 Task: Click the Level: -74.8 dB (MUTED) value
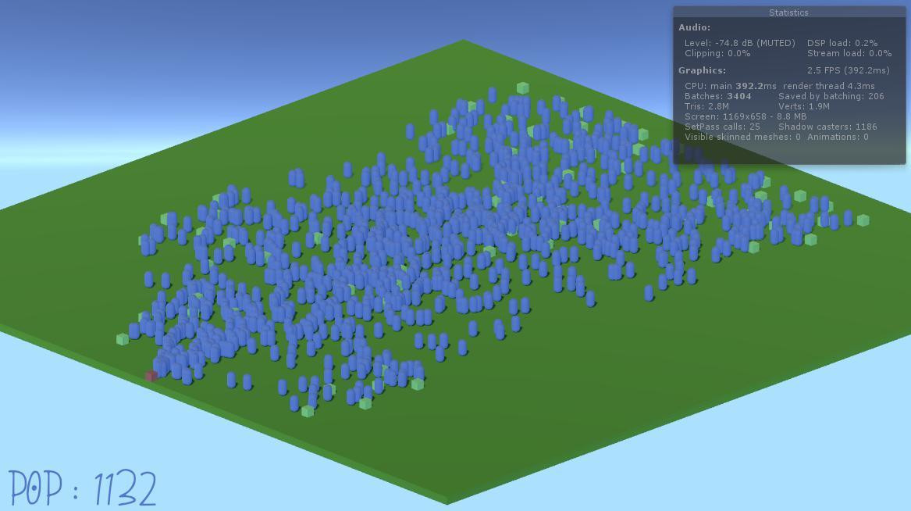pyautogui.click(x=739, y=43)
